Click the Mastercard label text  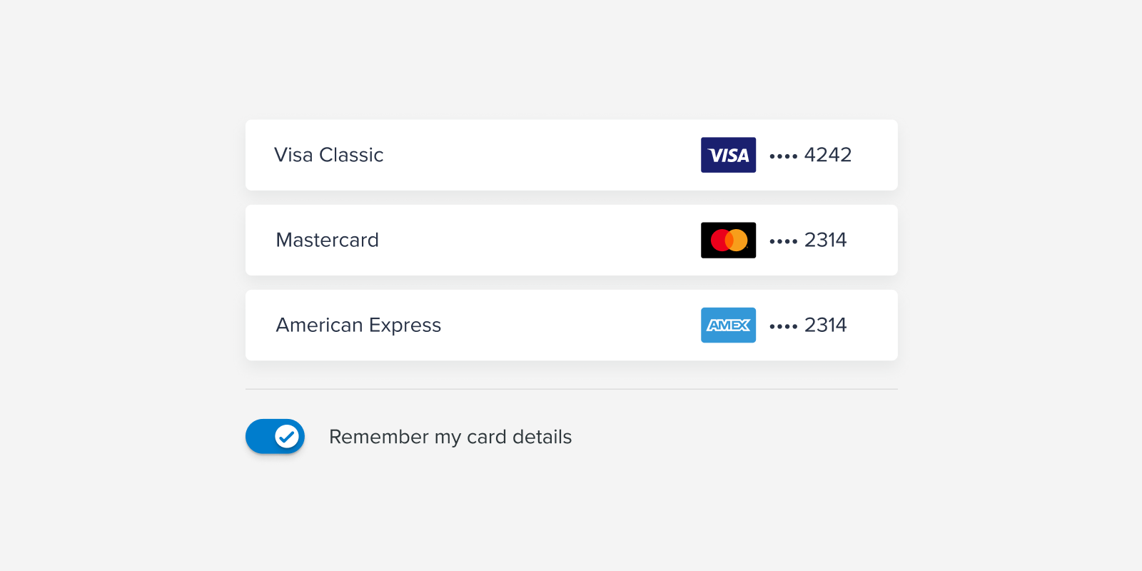327,240
